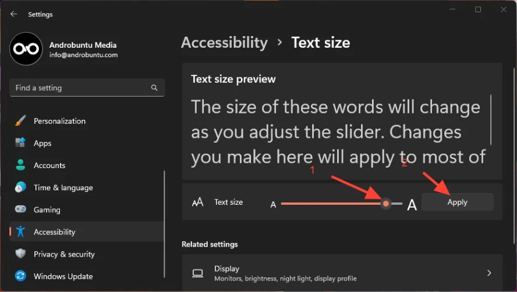Click the Time & language globe clock icon

20,187
